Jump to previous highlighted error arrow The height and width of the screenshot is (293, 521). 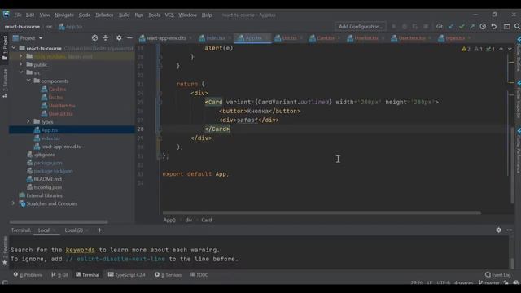point(501,49)
